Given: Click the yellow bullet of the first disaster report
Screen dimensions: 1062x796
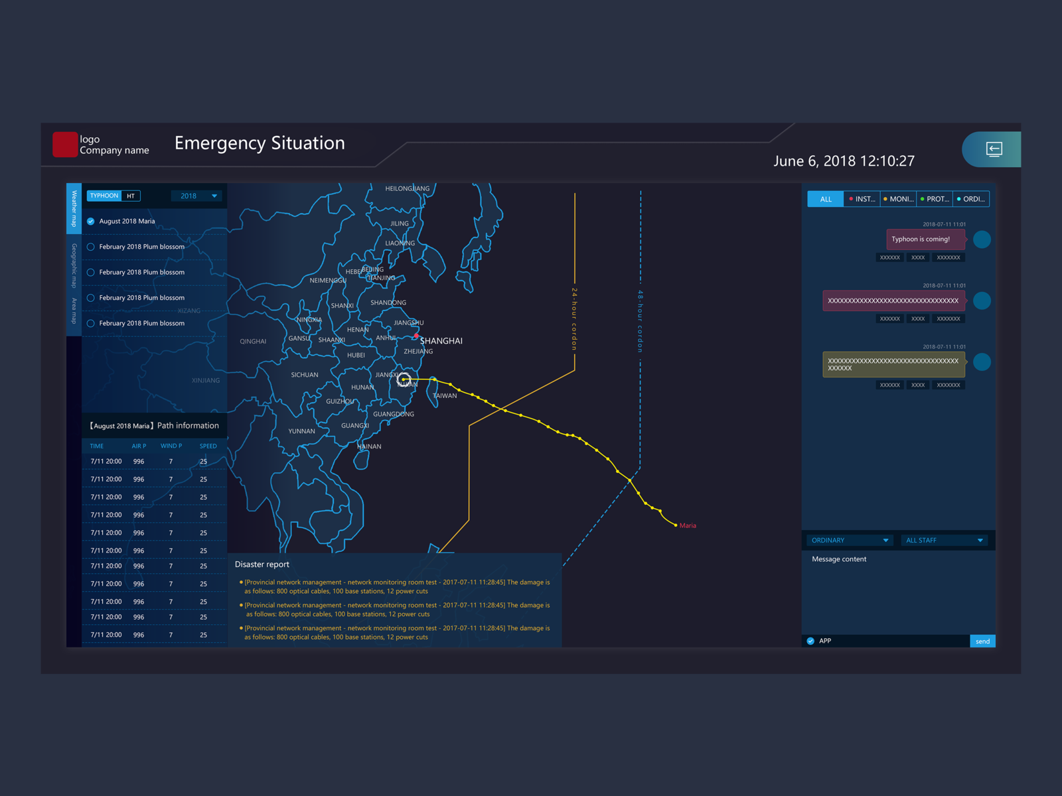Looking at the screenshot, I should point(241,582).
